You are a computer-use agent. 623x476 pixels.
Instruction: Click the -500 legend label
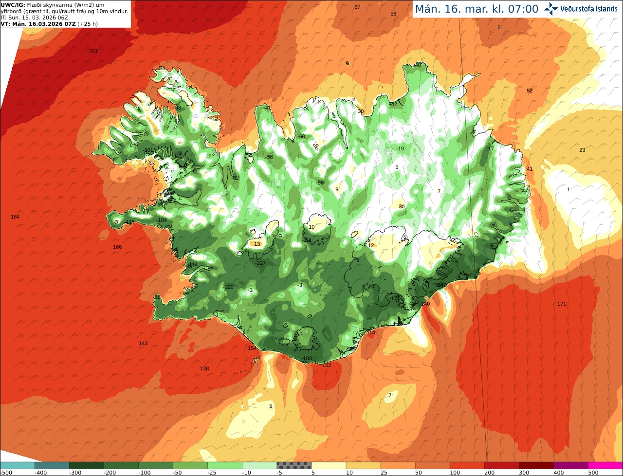pyautogui.click(x=6, y=473)
